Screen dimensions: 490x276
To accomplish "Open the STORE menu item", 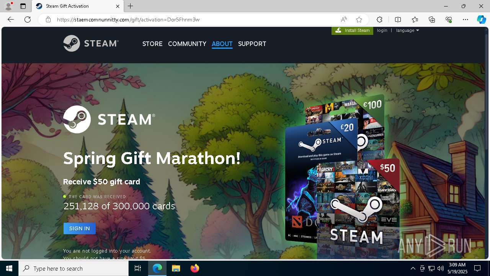I will (152, 44).
